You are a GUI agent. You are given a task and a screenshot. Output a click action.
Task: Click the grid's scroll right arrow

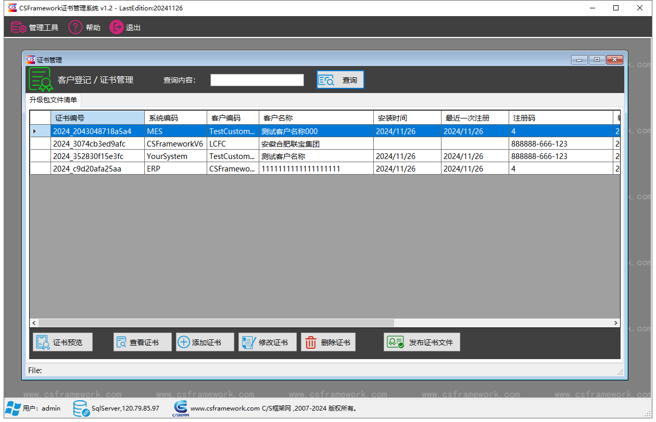point(616,323)
